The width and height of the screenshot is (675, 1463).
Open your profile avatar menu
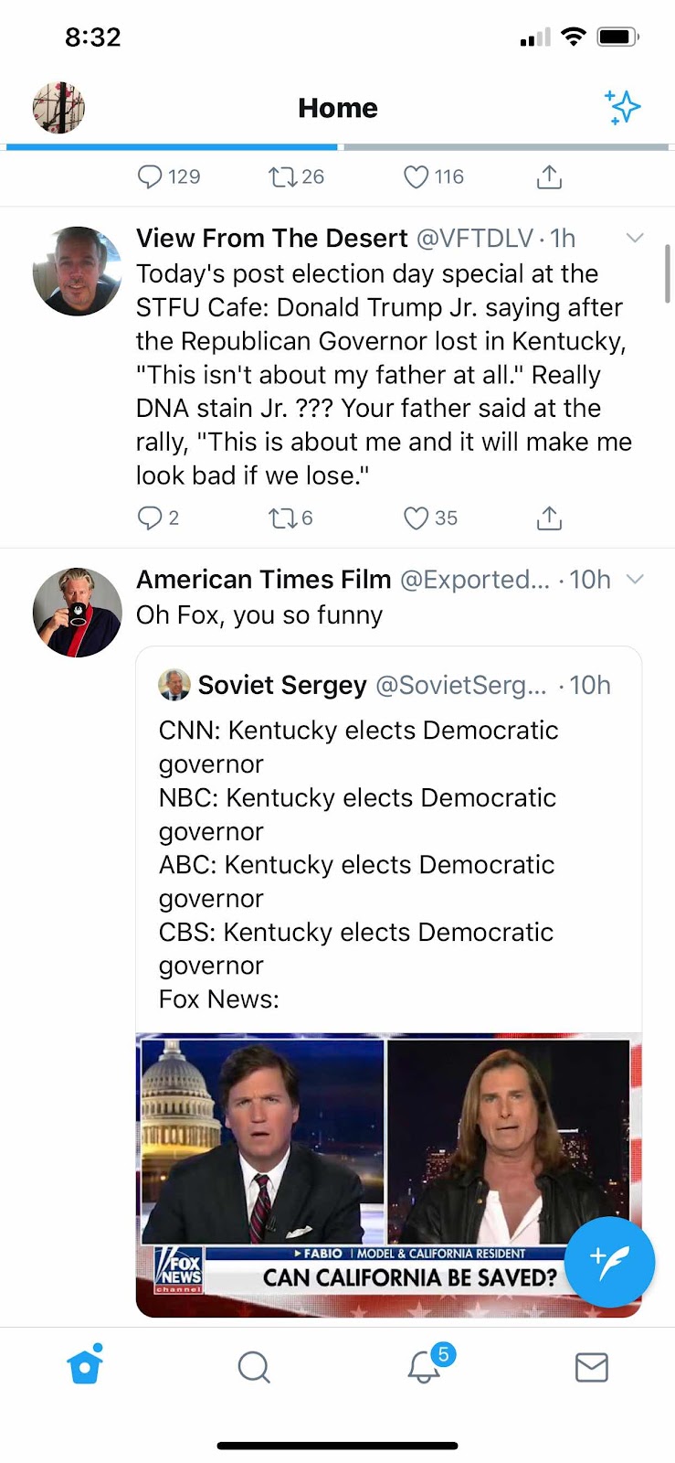pos(58,108)
